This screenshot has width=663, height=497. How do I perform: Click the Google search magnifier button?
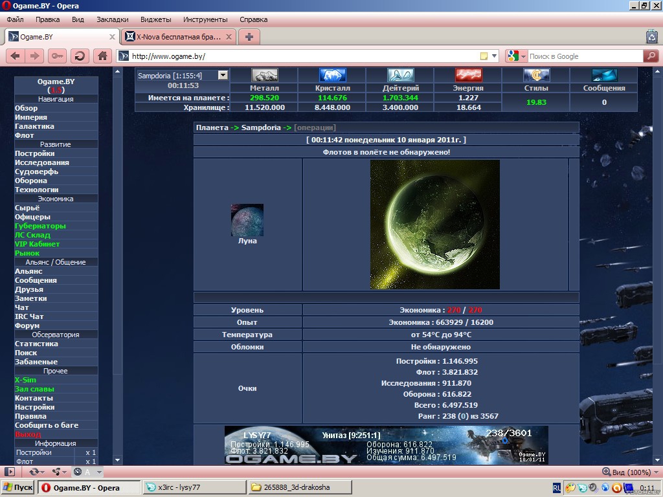pos(651,56)
